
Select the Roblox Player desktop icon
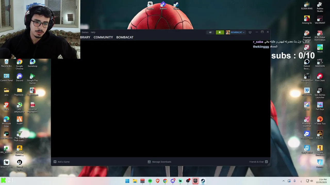[x=307, y=135]
